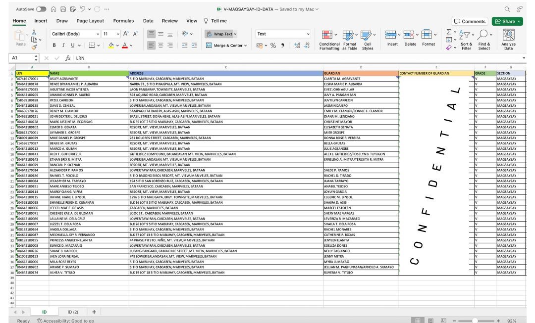Screen dimensions: 535x323
Task: Toggle Bold formatting
Action: [54, 46]
